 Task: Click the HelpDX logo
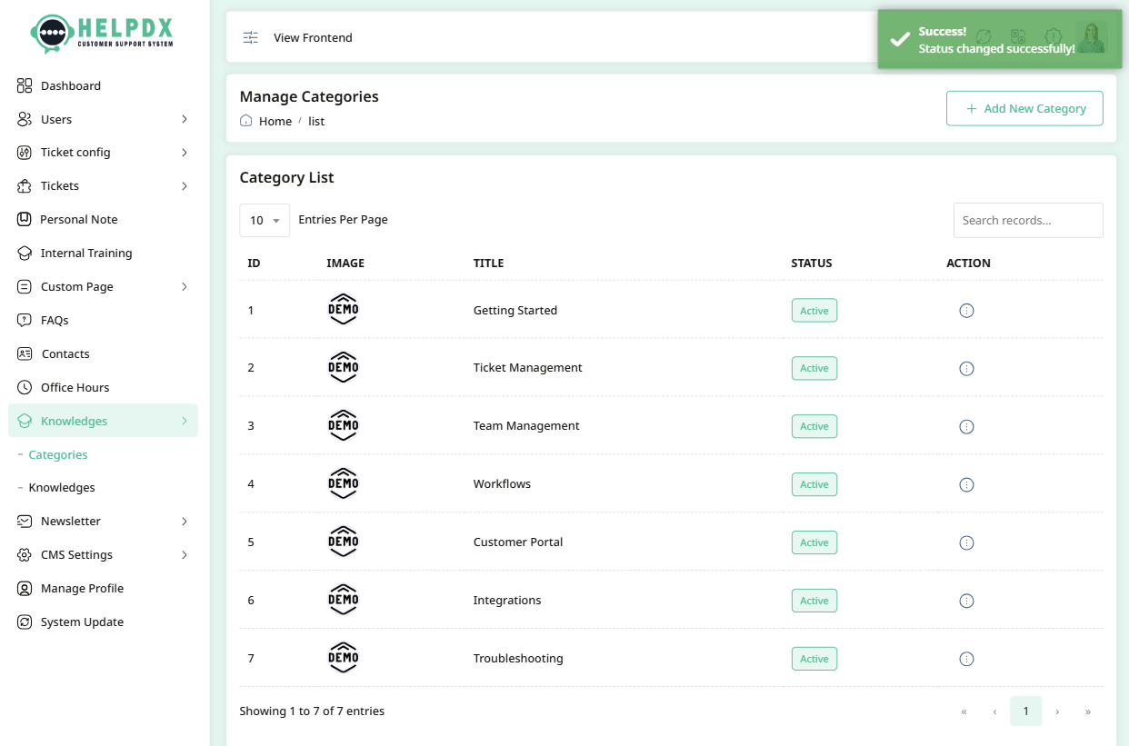click(102, 34)
